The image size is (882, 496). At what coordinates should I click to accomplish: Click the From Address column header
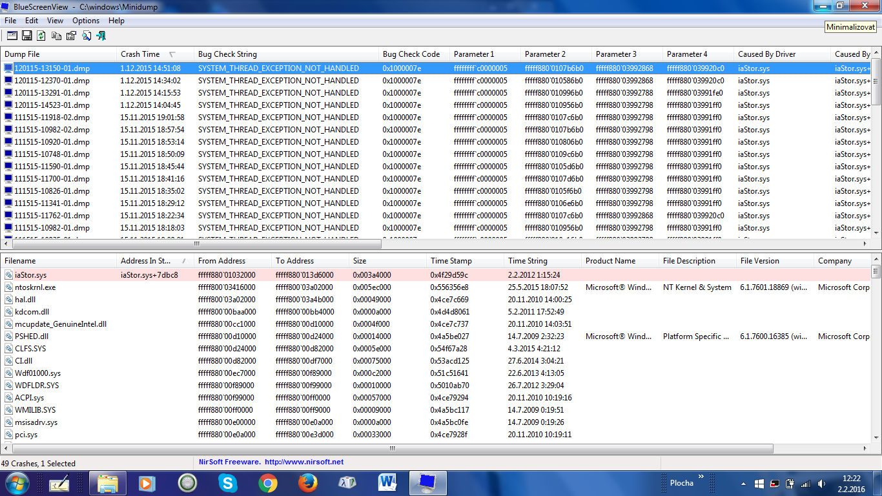tap(233, 261)
